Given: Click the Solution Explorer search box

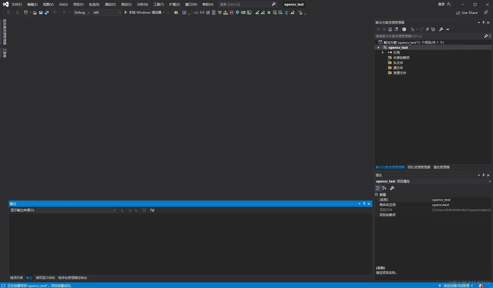Looking at the screenshot, I should click(x=427, y=36).
